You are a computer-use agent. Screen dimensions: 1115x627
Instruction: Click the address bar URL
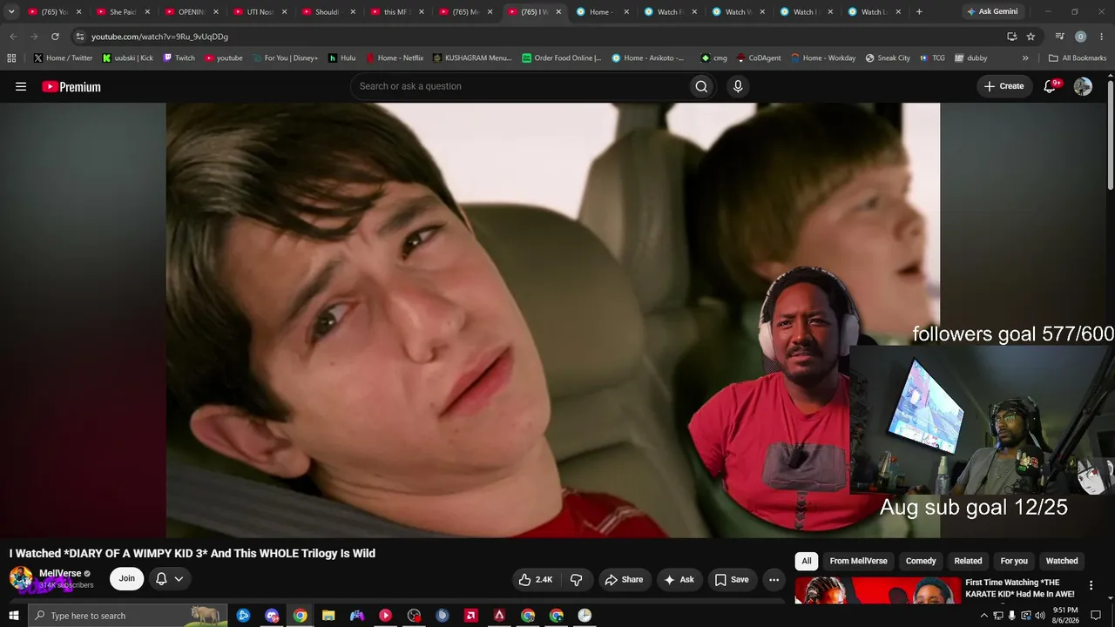(x=159, y=37)
